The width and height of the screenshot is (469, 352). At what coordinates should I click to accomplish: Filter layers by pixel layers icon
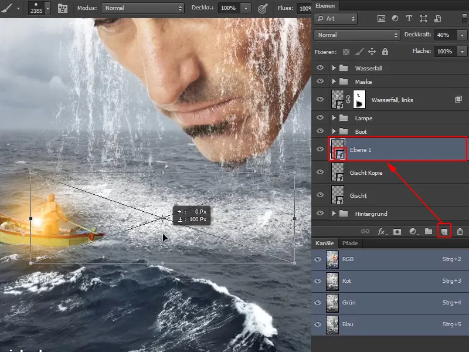[x=381, y=19]
